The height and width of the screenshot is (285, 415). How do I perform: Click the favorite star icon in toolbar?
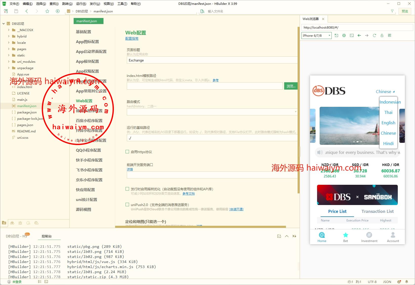(47, 11)
